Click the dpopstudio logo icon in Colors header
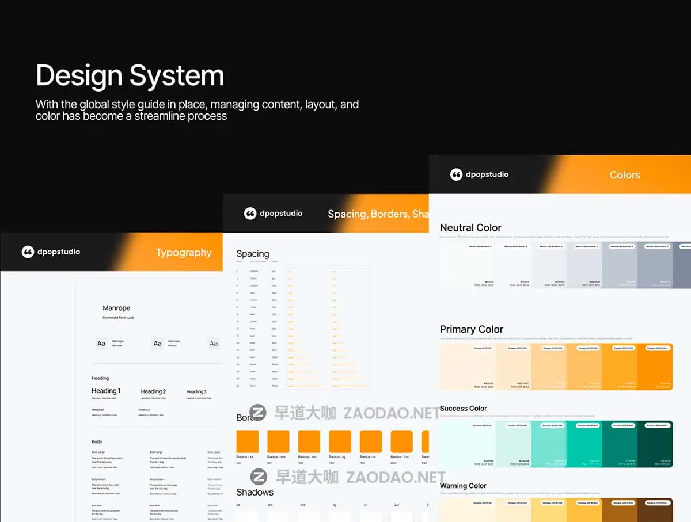Screen dimensions: 691x522 point(456,174)
